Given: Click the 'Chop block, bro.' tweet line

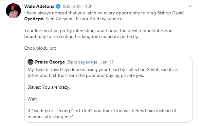Looking at the screenshot, I should tap(41, 48).
